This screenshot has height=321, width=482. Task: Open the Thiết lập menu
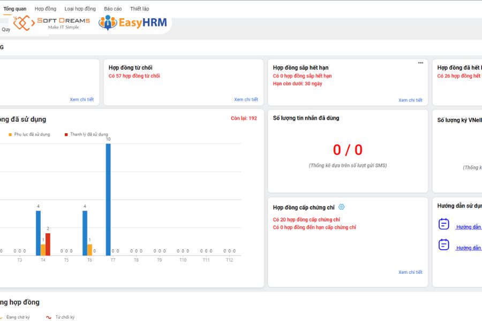pyautogui.click(x=140, y=9)
